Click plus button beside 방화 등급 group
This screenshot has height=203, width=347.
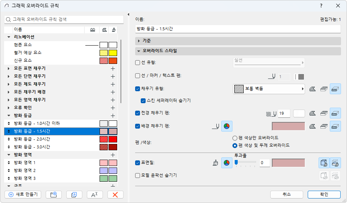(x=113, y=116)
